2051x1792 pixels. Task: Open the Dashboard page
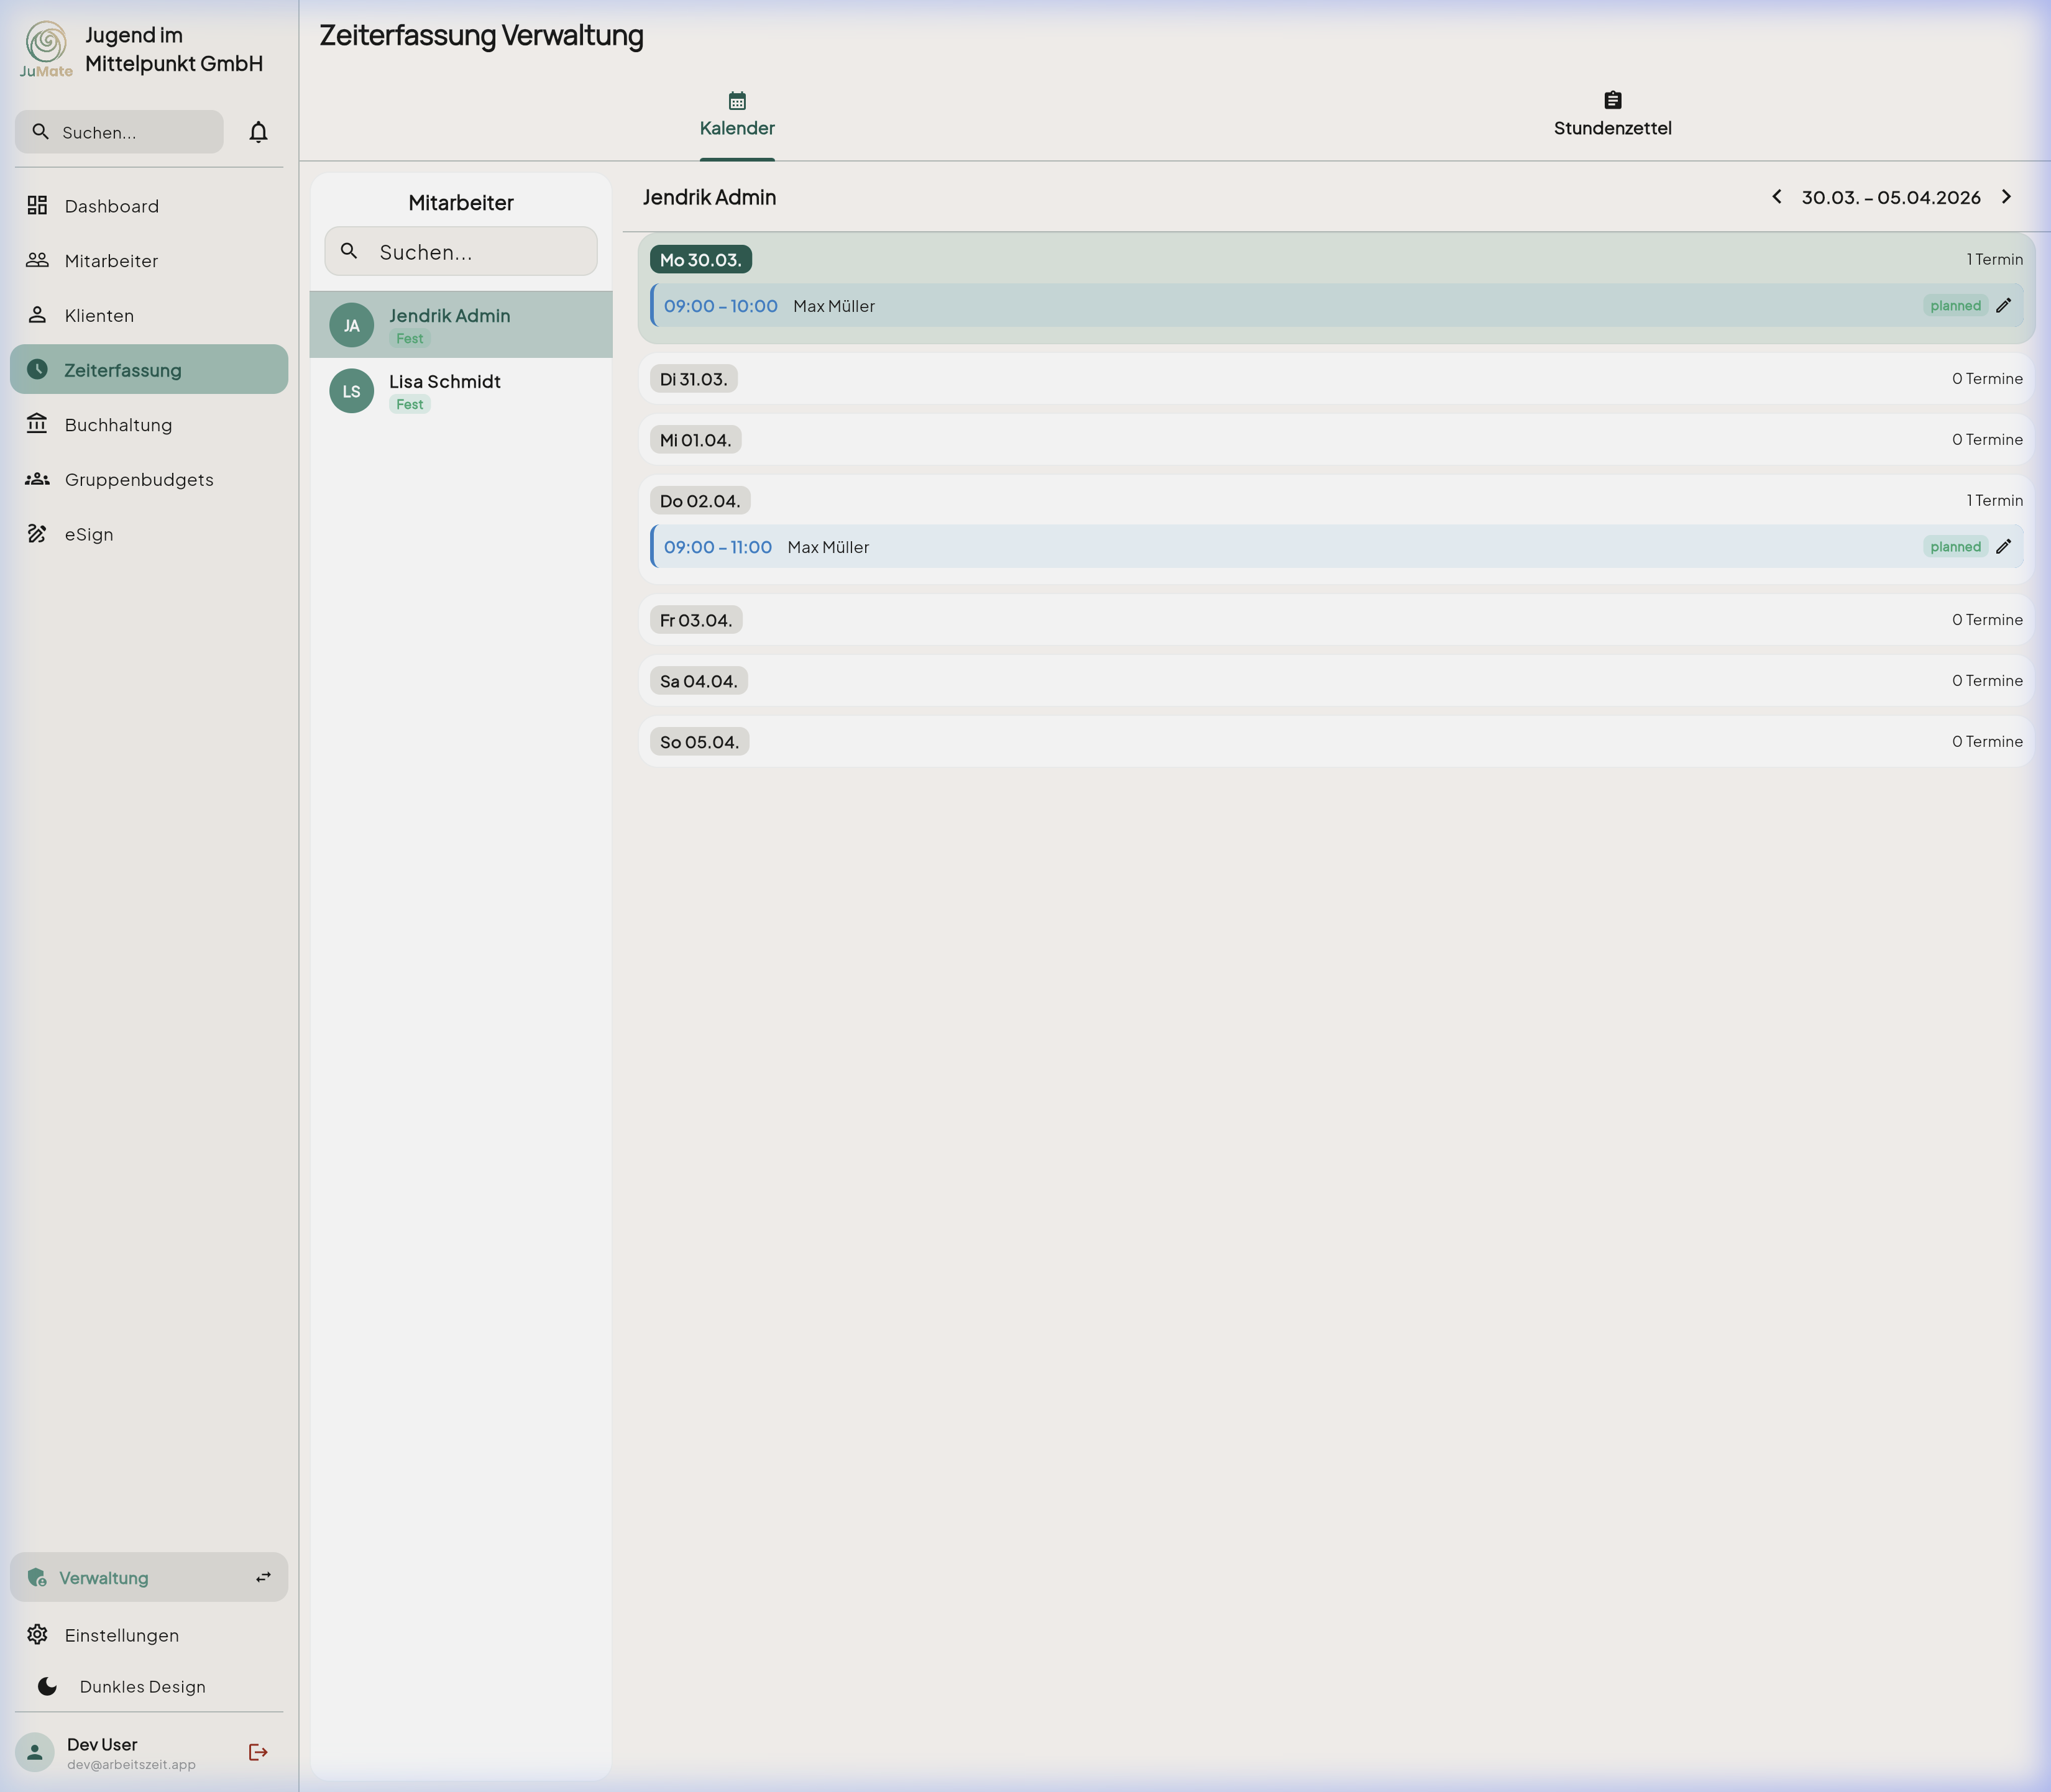(x=111, y=206)
